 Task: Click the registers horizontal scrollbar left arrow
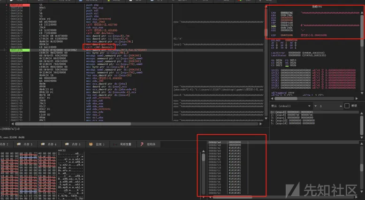pyautogui.click(x=272, y=99)
